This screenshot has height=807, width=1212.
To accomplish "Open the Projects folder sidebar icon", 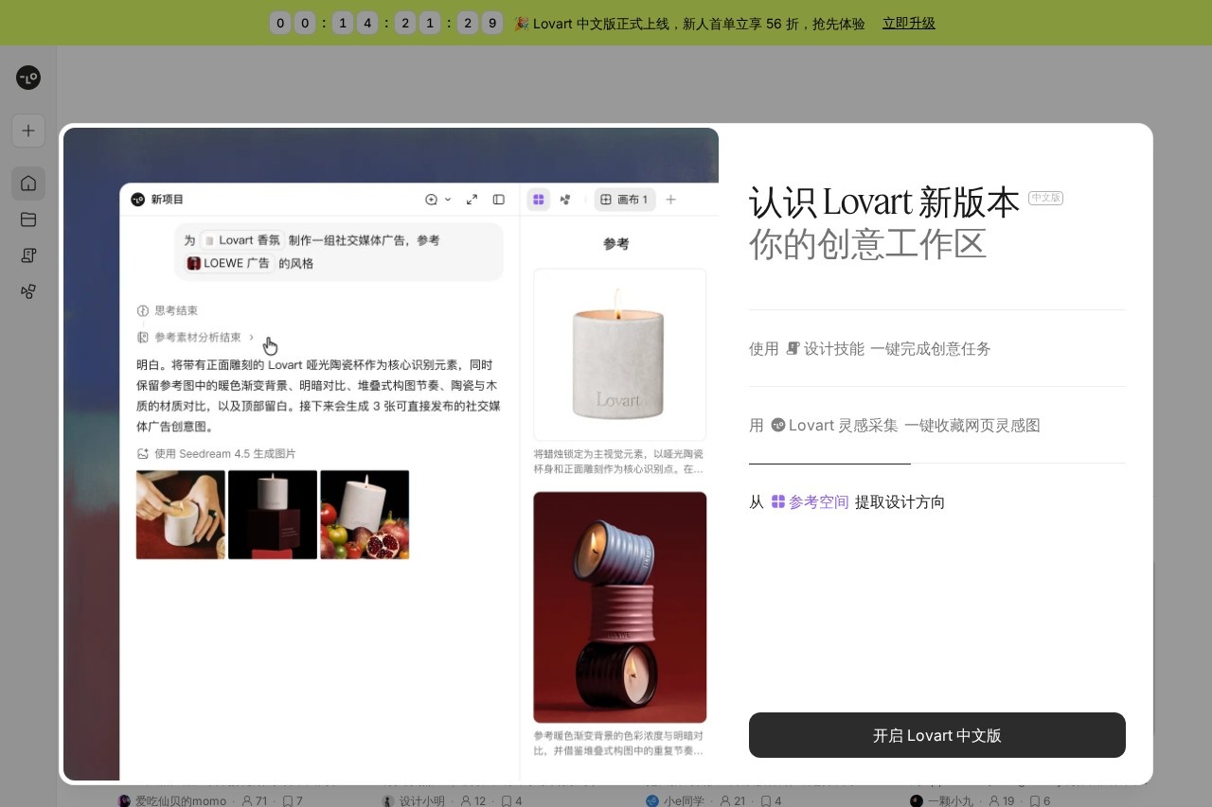I will [28, 219].
